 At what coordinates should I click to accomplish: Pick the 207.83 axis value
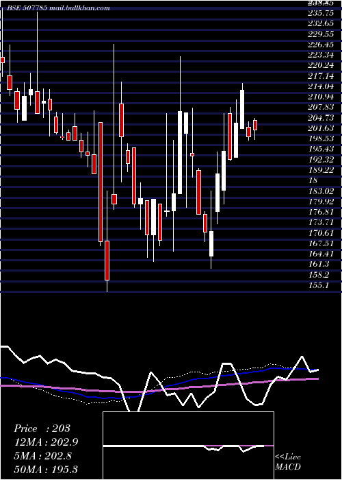point(319,108)
